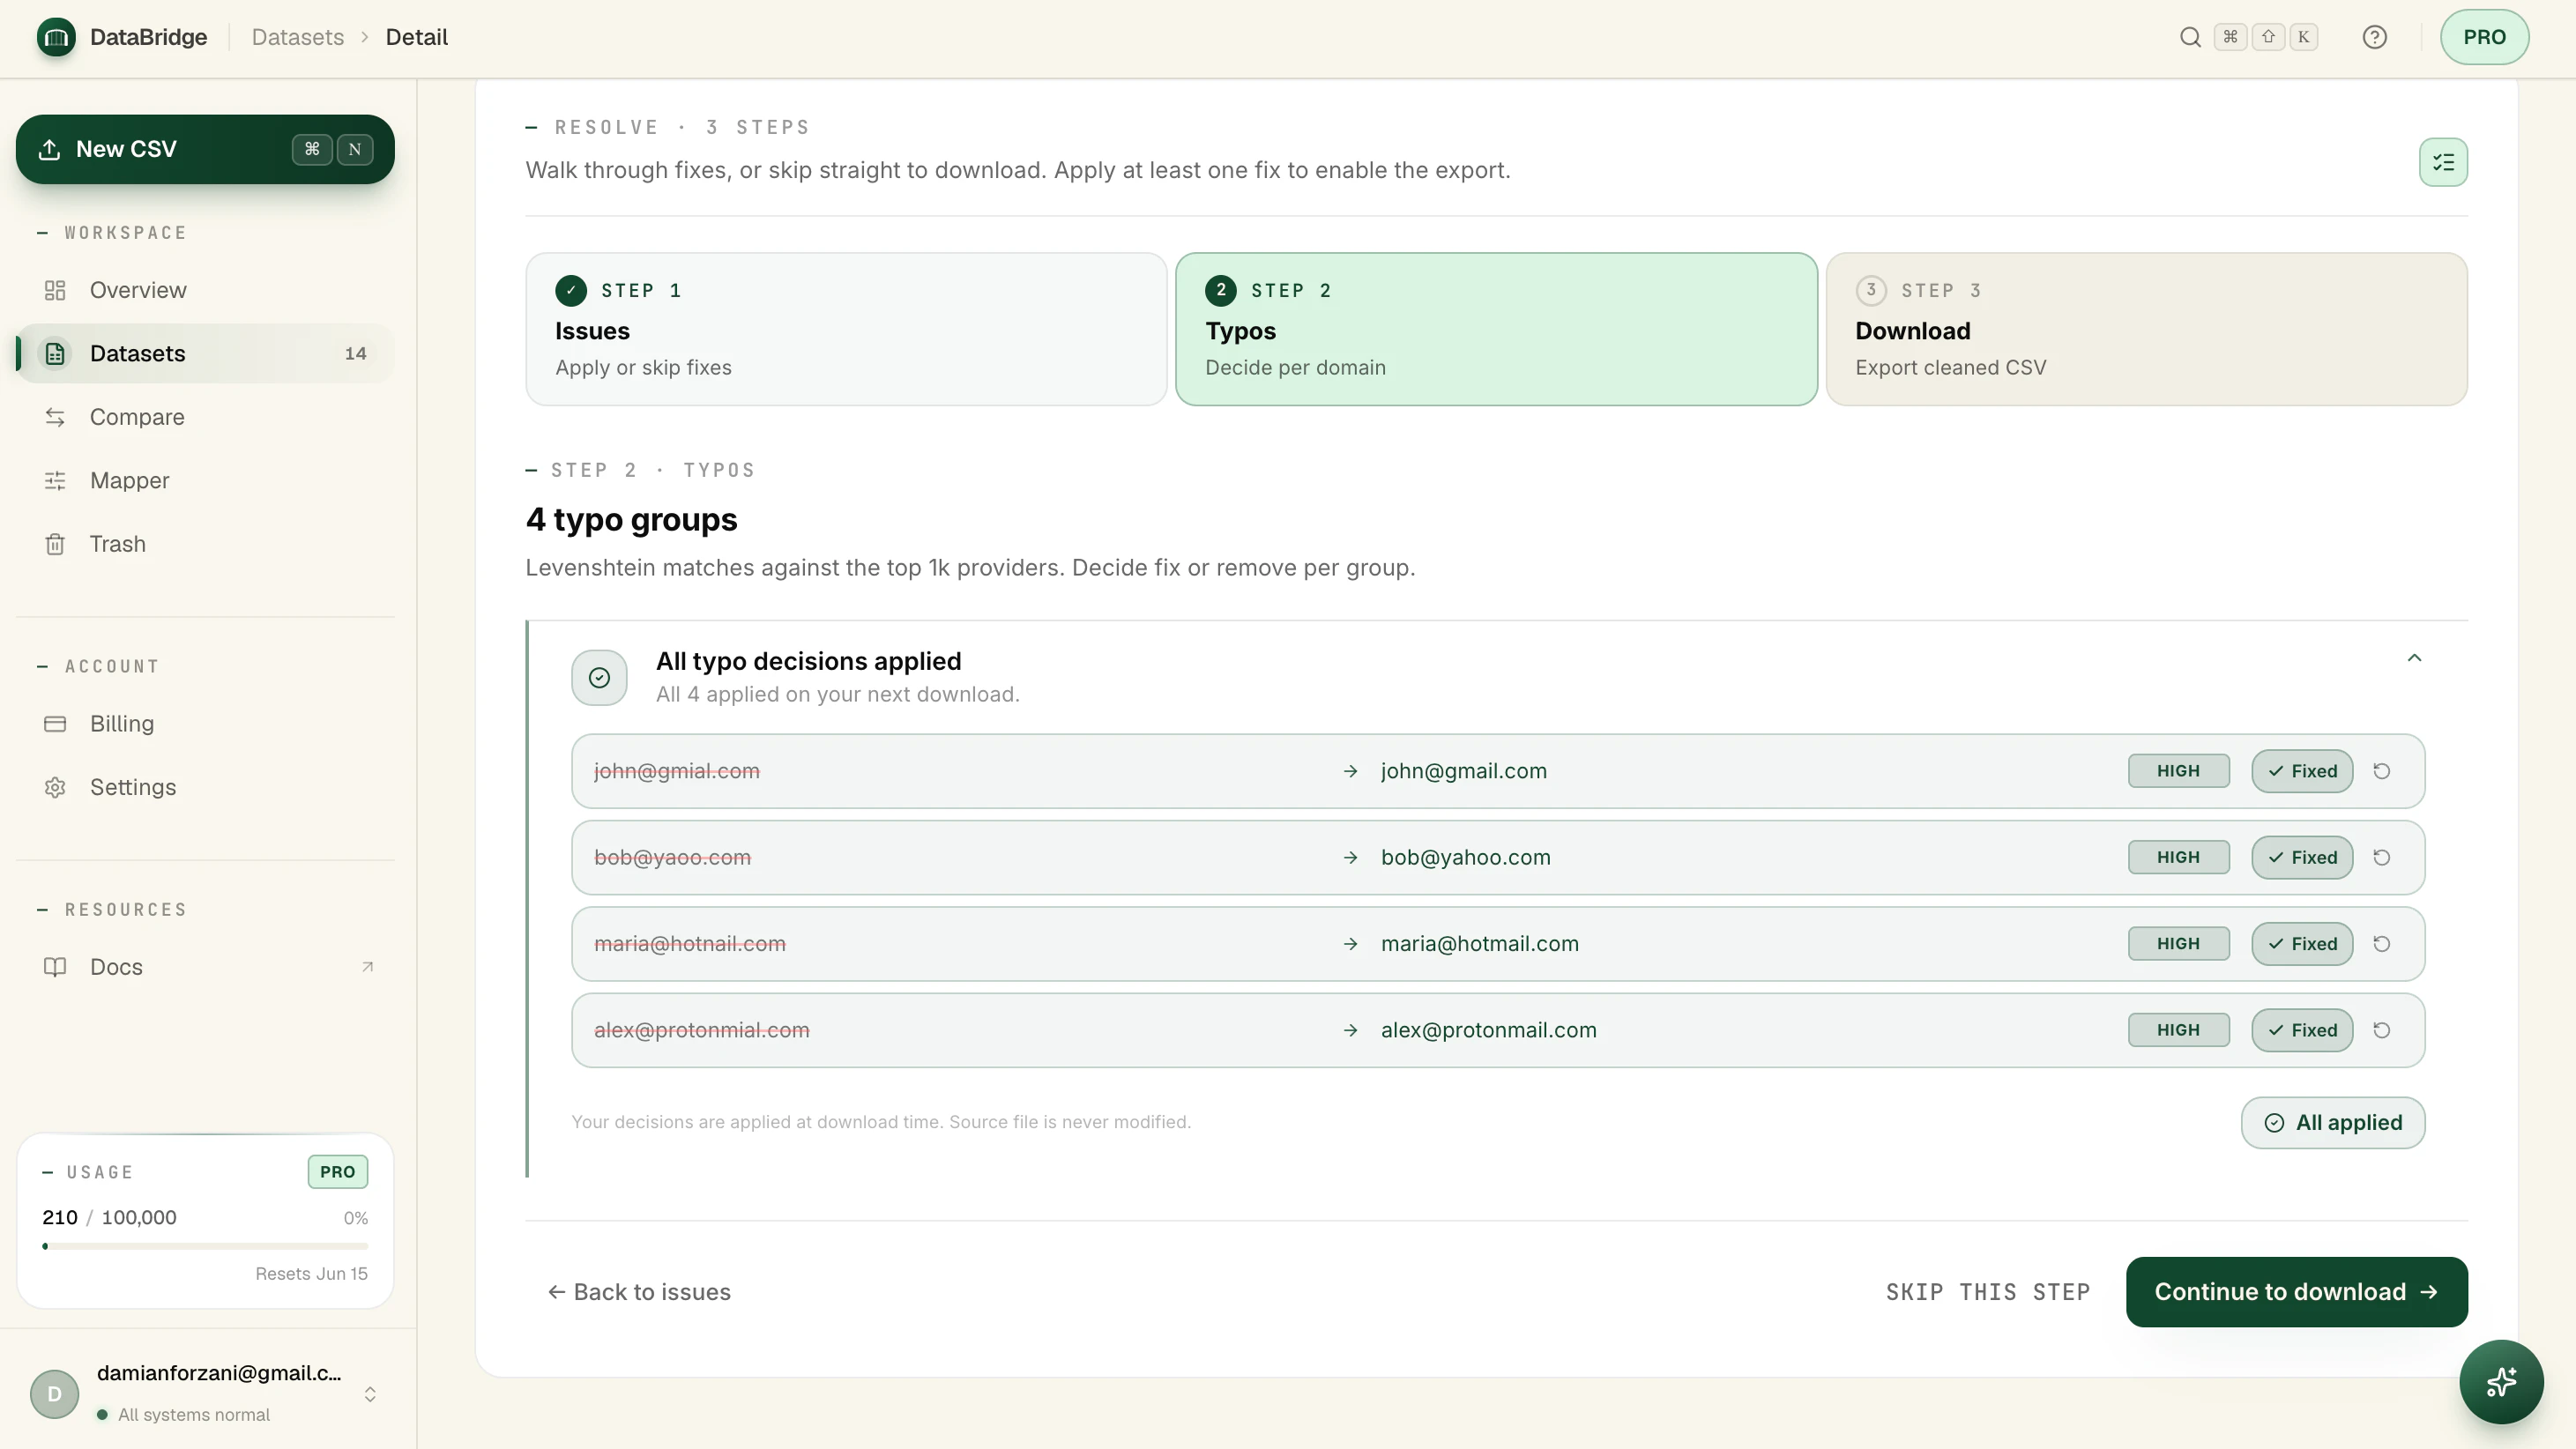Click the DataBridge logo icon
This screenshot has width=2576, height=1449.
point(56,37)
